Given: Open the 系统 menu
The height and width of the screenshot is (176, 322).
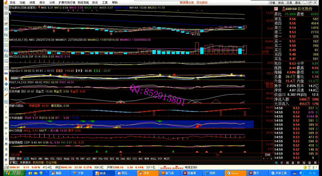Looking at the screenshot, I should pyautogui.click(x=12, y=2).
